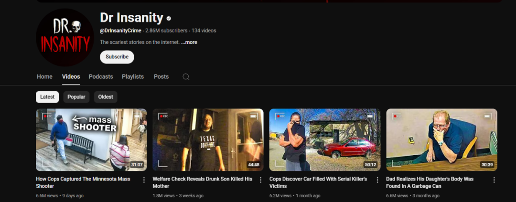The width and height of the screenshot is (516, 202).
Task: Sort videos by Popular
Action: (x=76, y=97)
